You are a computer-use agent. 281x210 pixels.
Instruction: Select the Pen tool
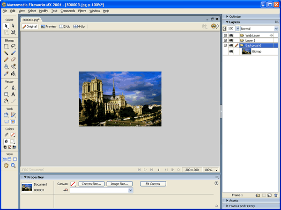(13, 88)
